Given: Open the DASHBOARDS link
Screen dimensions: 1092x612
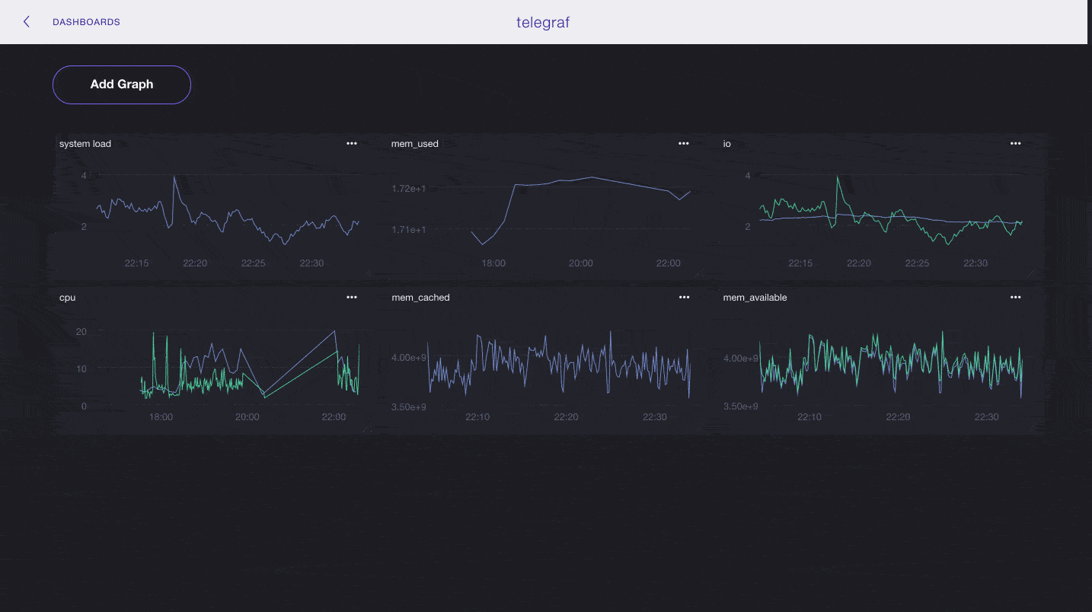Looking at the screenshot, I should (x=86, y=22).
